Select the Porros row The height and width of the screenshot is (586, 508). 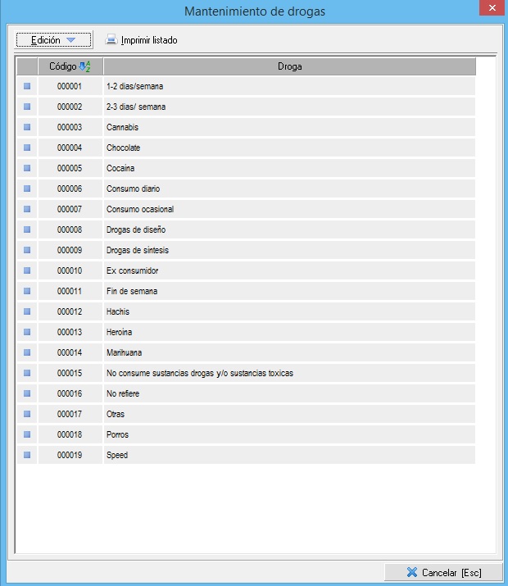(117, 434)
